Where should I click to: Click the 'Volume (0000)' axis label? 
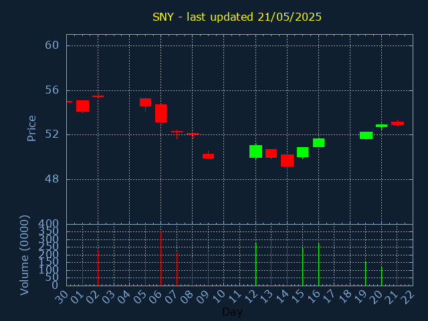tap(25, 255)
